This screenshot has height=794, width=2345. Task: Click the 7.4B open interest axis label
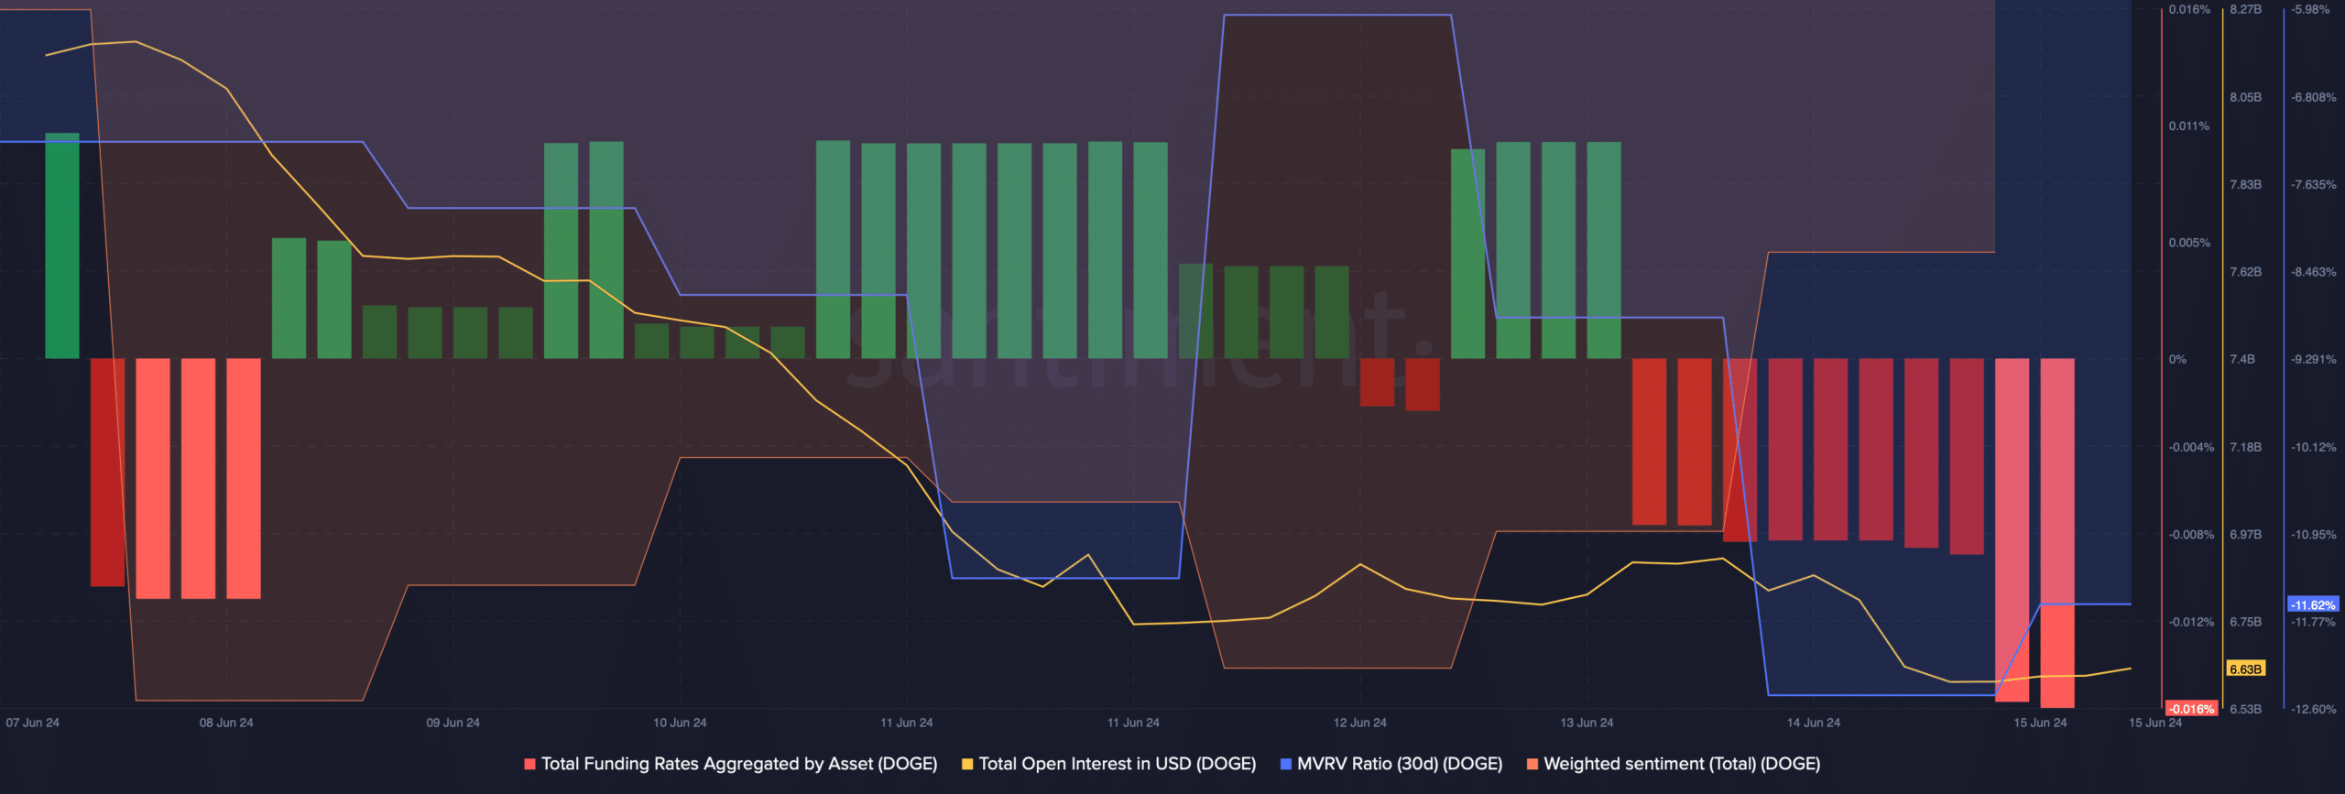click(2241, 359)
